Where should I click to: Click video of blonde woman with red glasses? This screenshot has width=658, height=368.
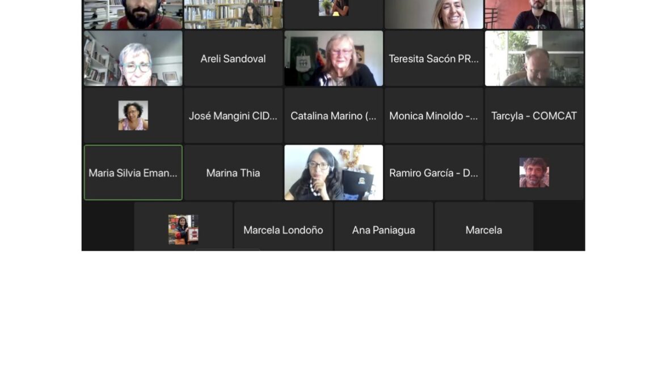333,59
